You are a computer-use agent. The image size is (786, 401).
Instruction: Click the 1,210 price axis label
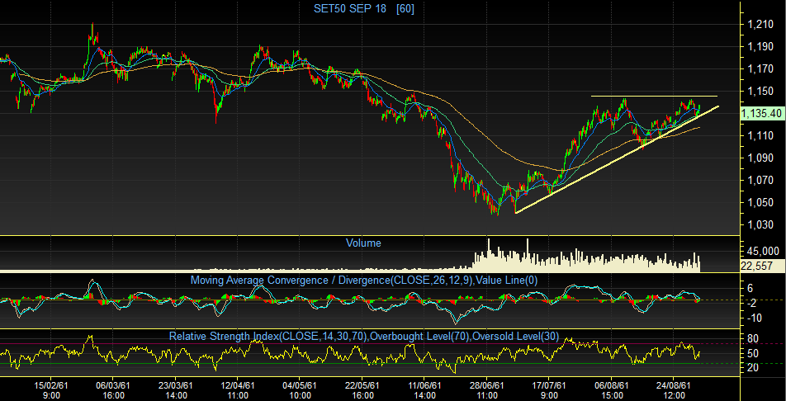(x=760, y=25)
